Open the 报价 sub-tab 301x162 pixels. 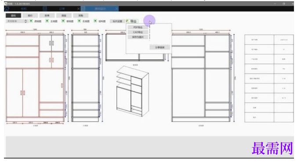[30, 15]
